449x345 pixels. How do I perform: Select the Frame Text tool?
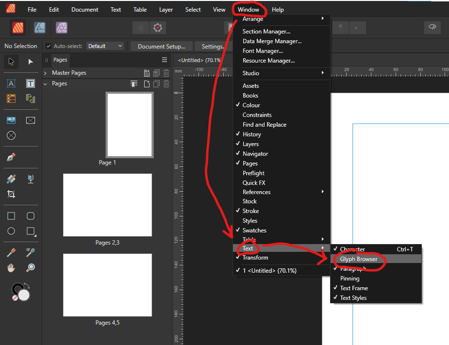point(30,83)
